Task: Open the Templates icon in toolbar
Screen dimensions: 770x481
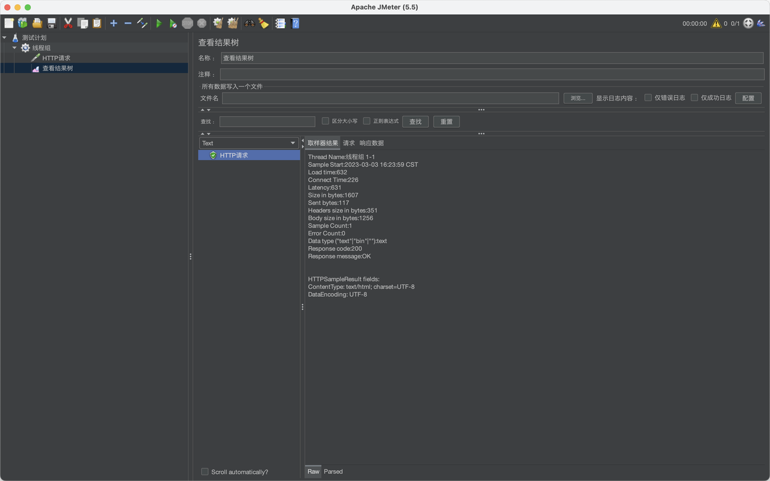Action: click(23, 23)
